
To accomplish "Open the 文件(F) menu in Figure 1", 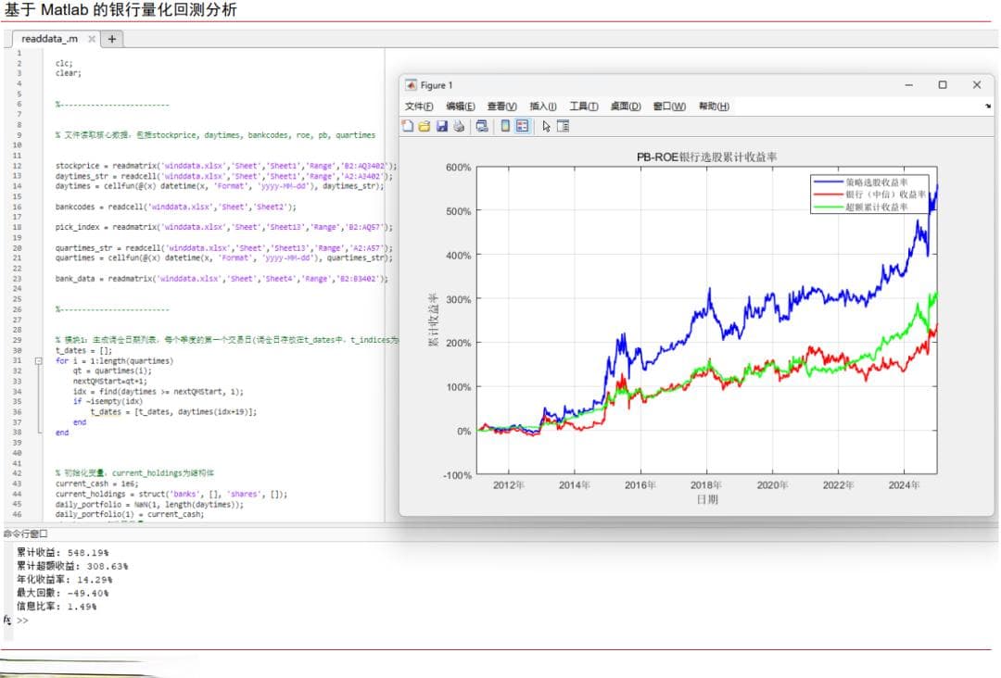I will 419,107.
